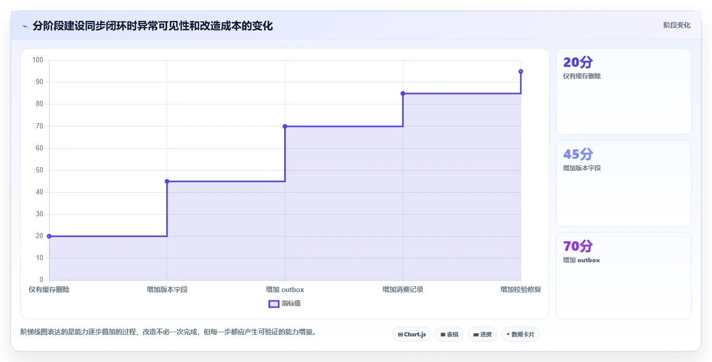Click y-axis tick label 100
This screenshot has width=712, height=362.
click(38, 60)
